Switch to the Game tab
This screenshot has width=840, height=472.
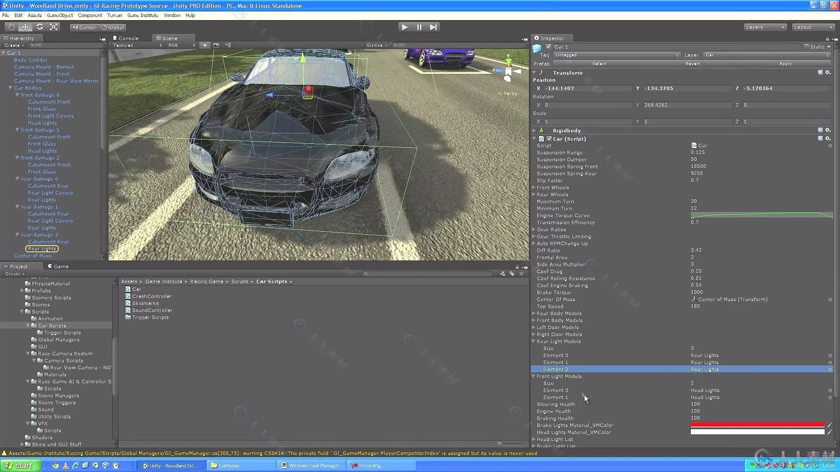click(x=58, y=266)
